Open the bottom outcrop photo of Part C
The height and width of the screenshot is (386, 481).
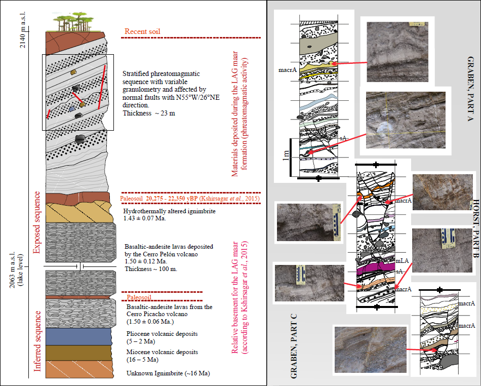click(370, 351)
